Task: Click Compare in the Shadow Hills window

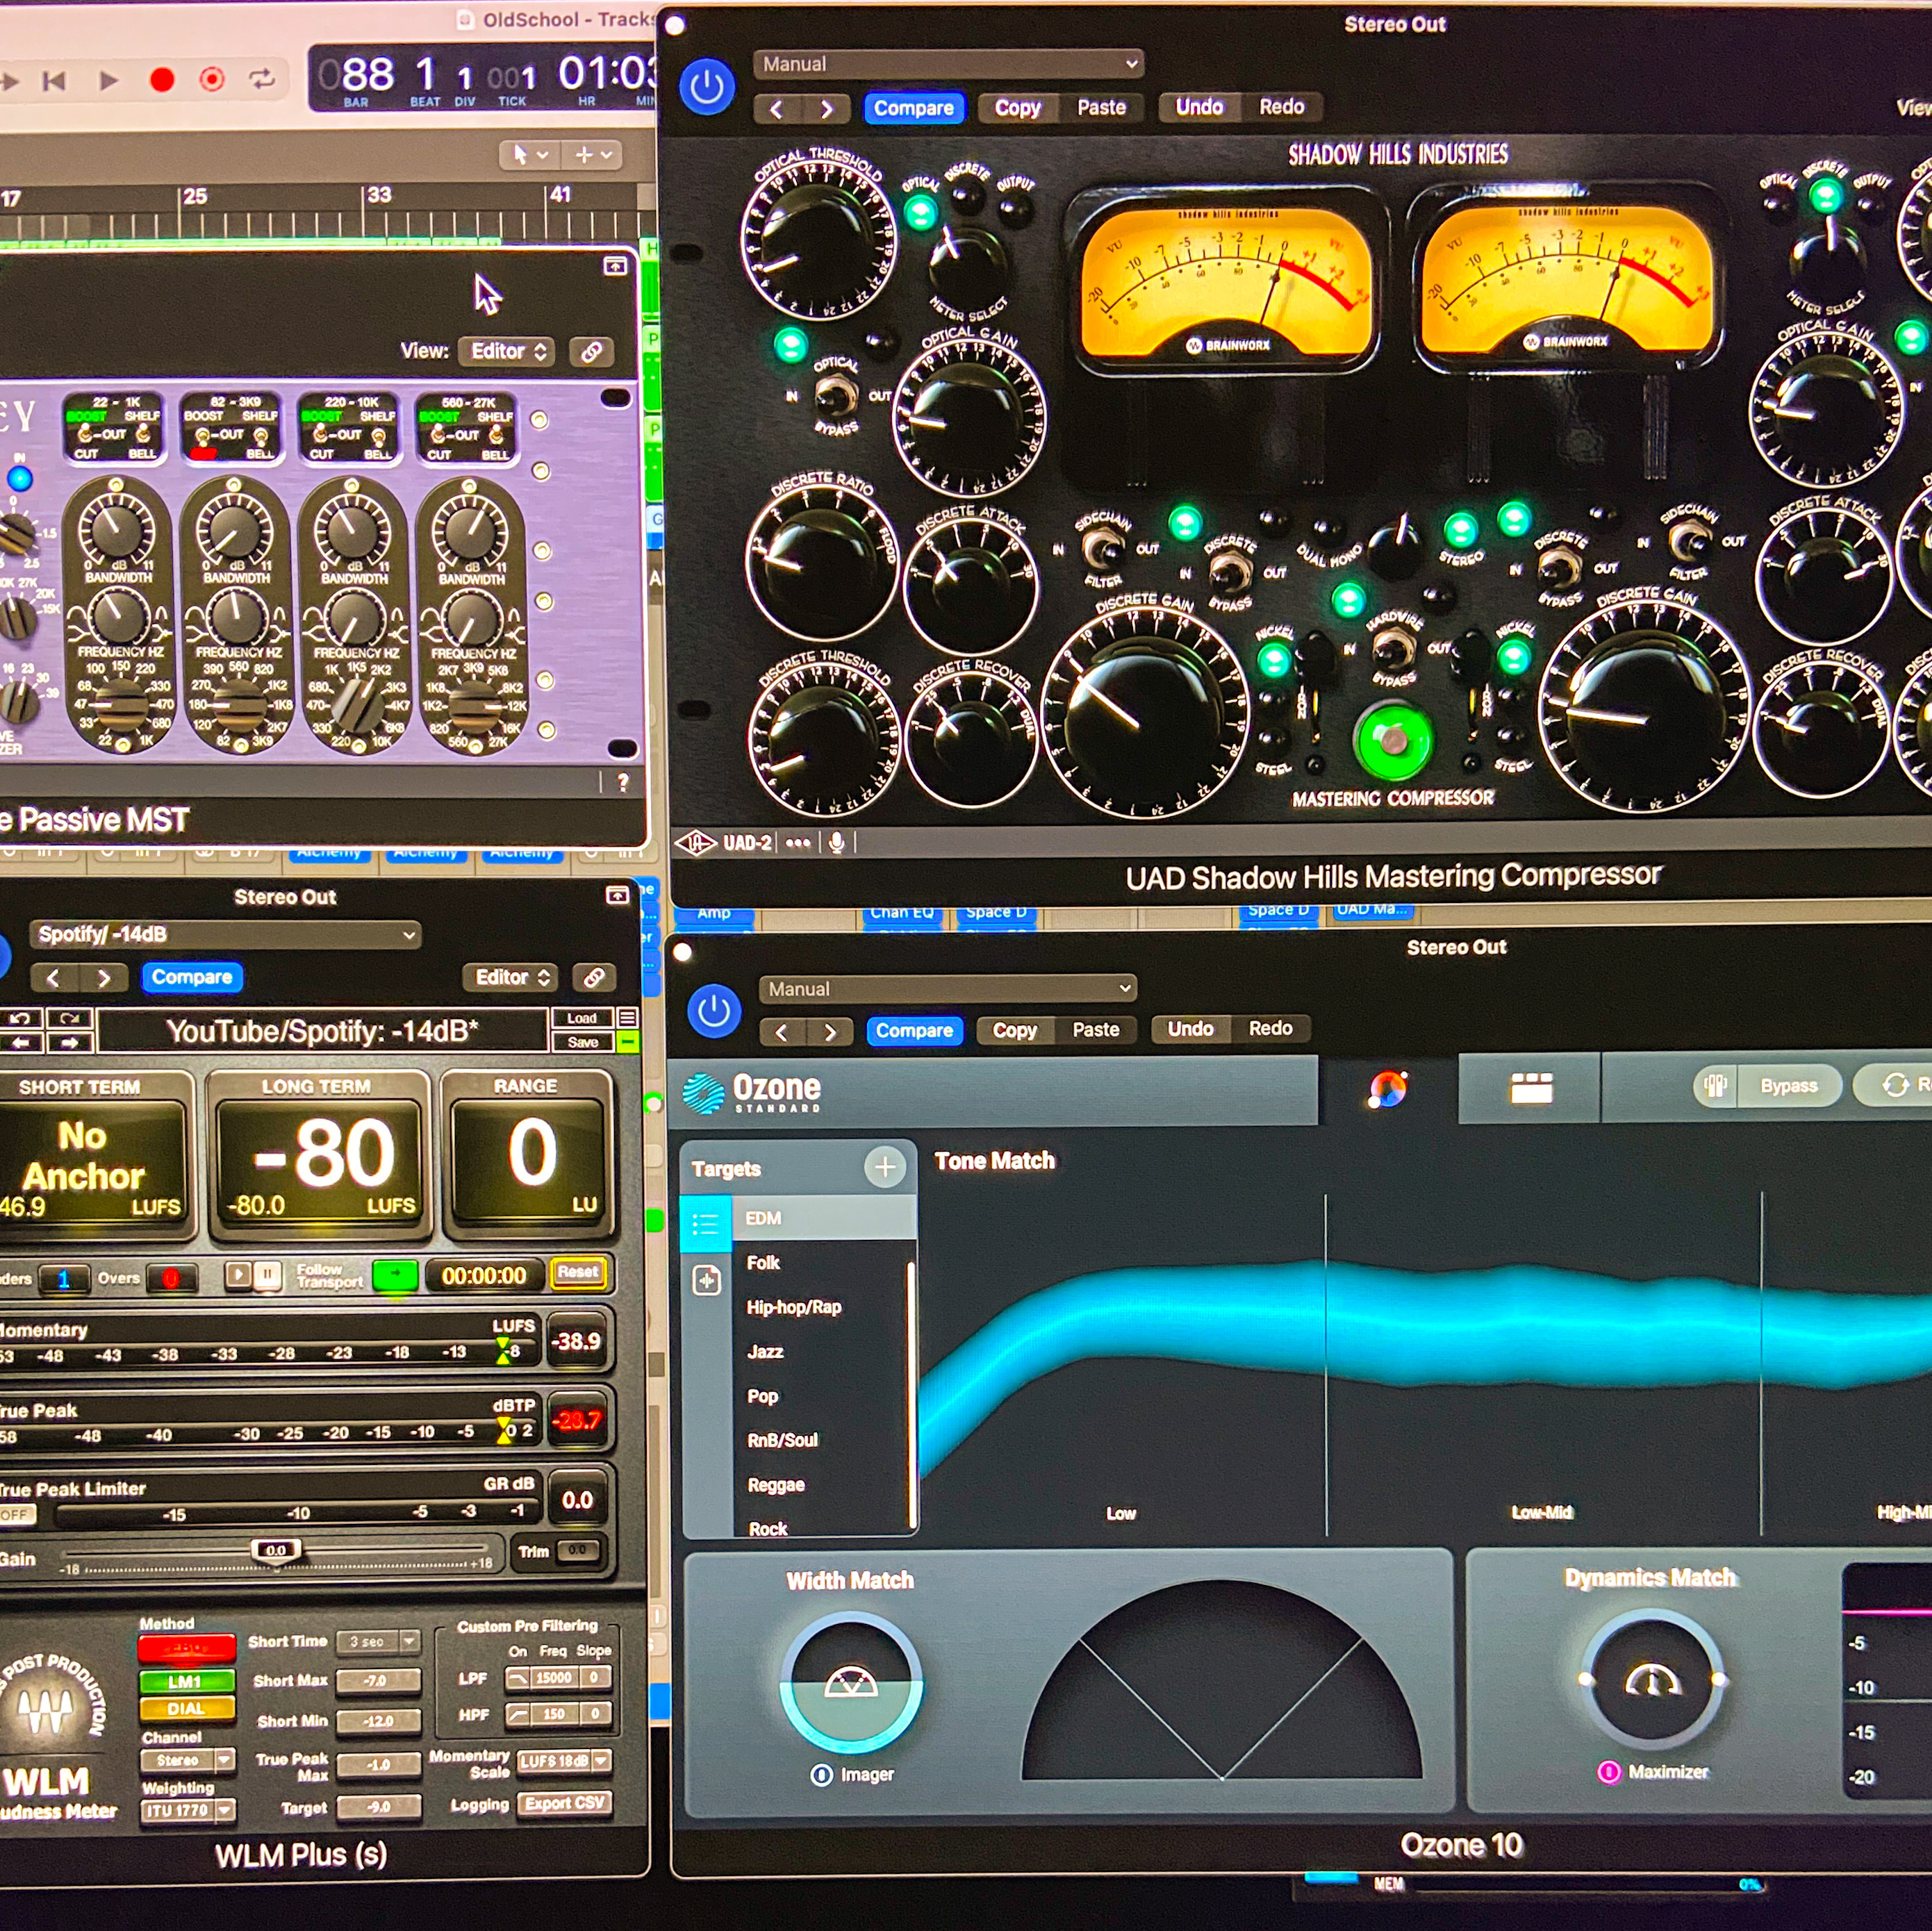Action: (913, 108)
